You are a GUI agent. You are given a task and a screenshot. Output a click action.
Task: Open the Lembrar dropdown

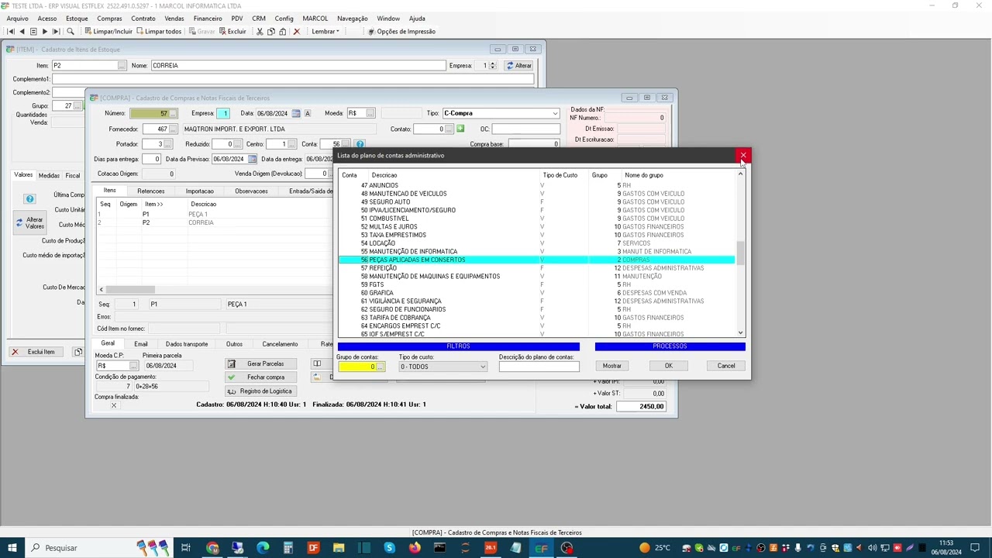[325, 32]
